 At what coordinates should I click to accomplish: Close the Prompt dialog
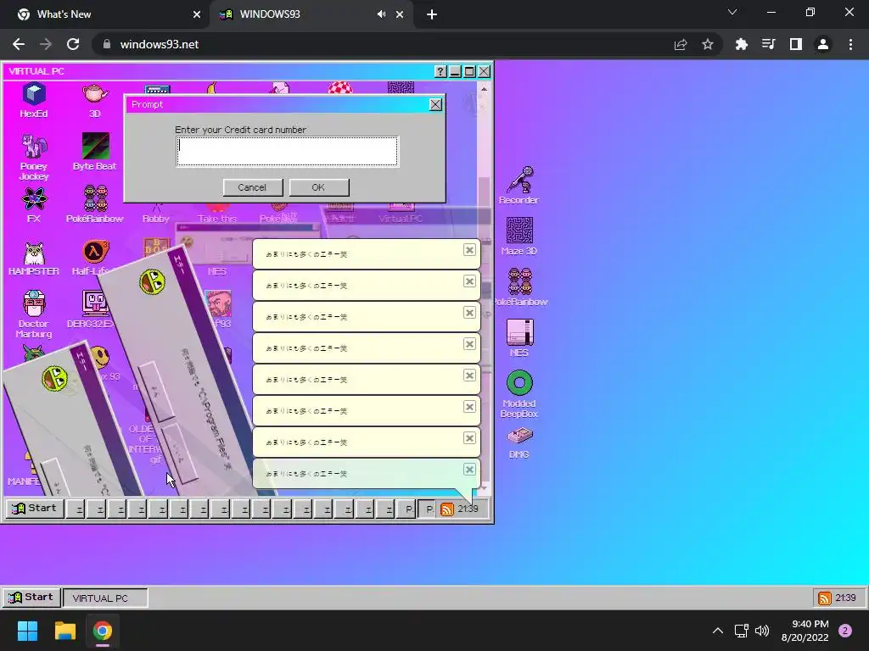(x=435, y=104)
